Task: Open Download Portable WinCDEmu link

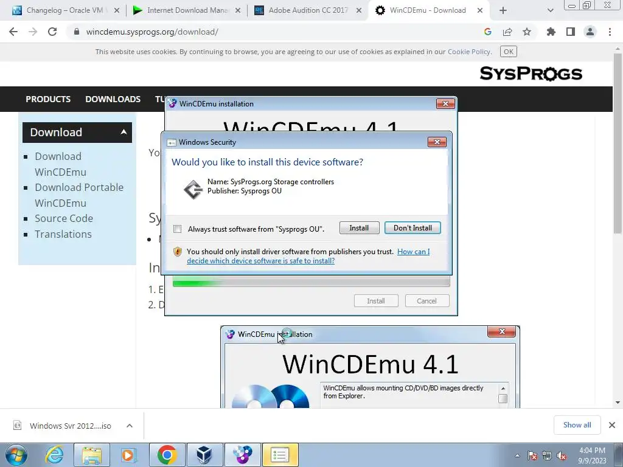Action: pyautogui.click(x=79, y=195)
